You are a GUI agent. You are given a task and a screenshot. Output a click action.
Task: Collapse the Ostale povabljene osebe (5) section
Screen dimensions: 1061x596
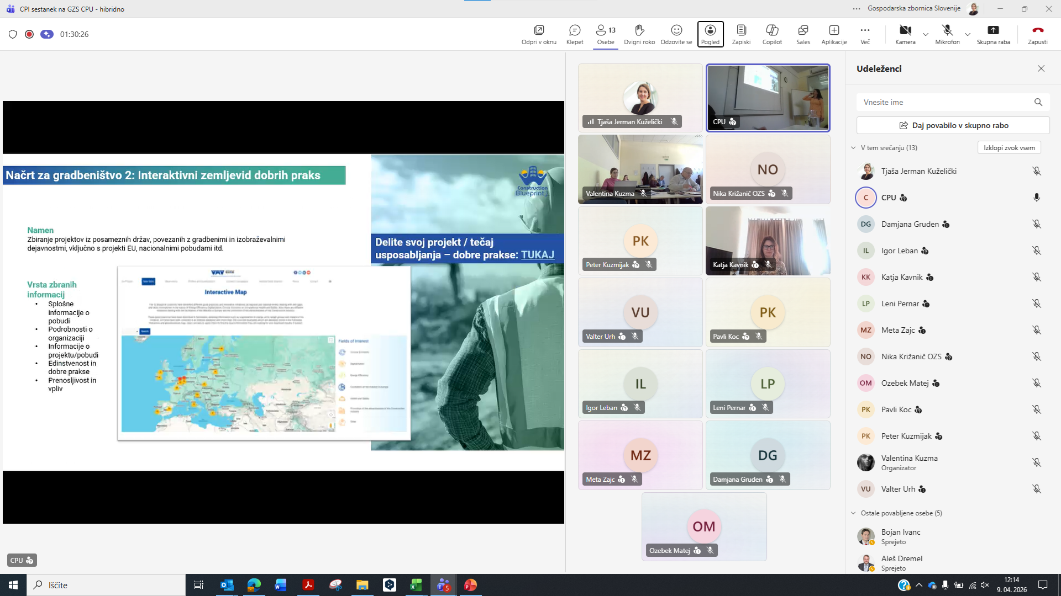coord(853,513)
